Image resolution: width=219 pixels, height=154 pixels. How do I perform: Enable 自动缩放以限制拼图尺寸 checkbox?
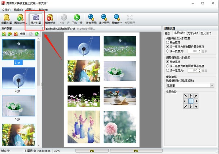click(44, 29)
